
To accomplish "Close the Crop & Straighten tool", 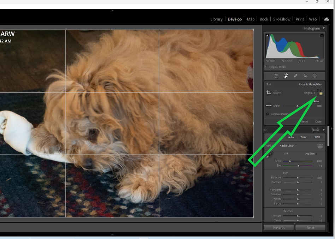I will pyautogui.click(x=318, y=121).
